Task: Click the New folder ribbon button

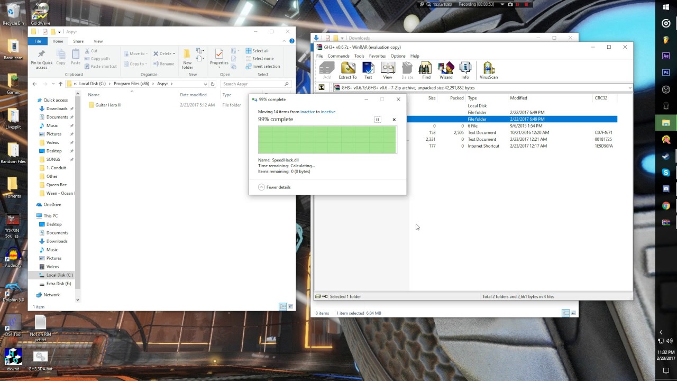Action: (x=187, y=59)
